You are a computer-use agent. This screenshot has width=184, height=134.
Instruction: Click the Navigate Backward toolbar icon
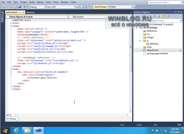5,7
